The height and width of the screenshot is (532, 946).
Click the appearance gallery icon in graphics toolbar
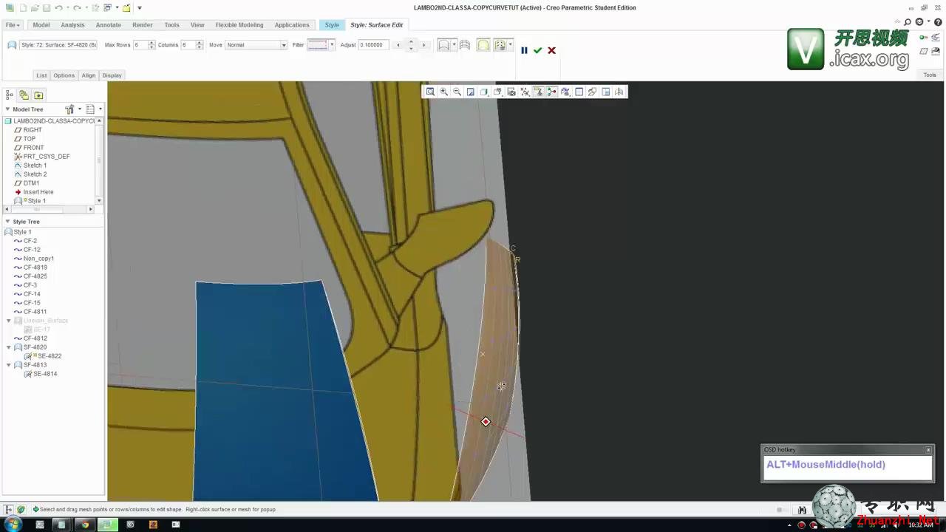(x=565, y=92)
